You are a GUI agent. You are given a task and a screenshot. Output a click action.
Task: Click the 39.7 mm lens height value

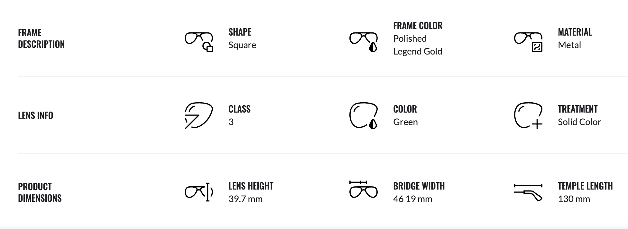pyautogui.click(x=245, y=199)
